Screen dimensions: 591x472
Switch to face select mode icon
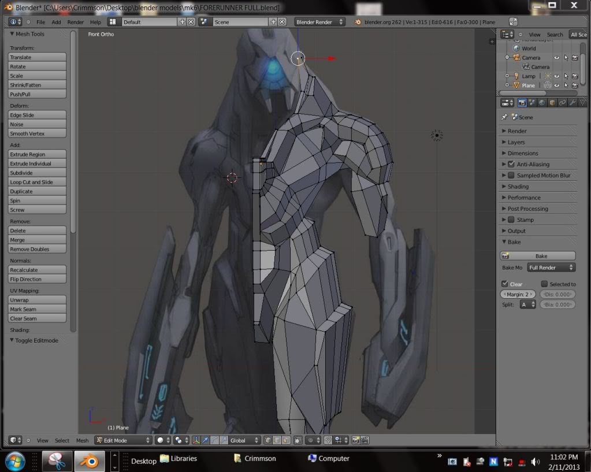(287, 440)
